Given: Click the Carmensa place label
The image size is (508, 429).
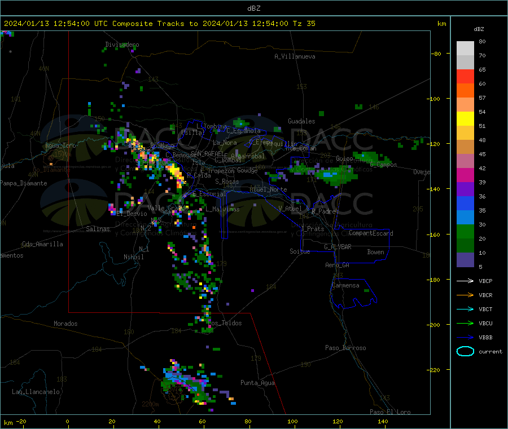Looking at the screenshot, I should [x=345, y=285].
